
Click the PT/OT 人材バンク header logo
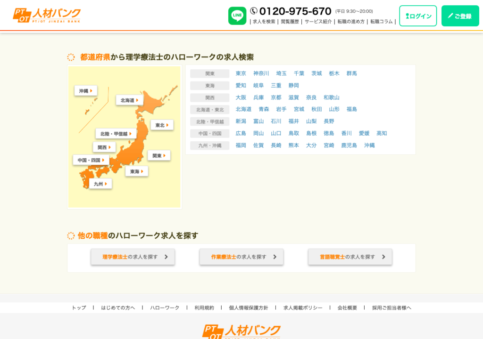[47, 16]
